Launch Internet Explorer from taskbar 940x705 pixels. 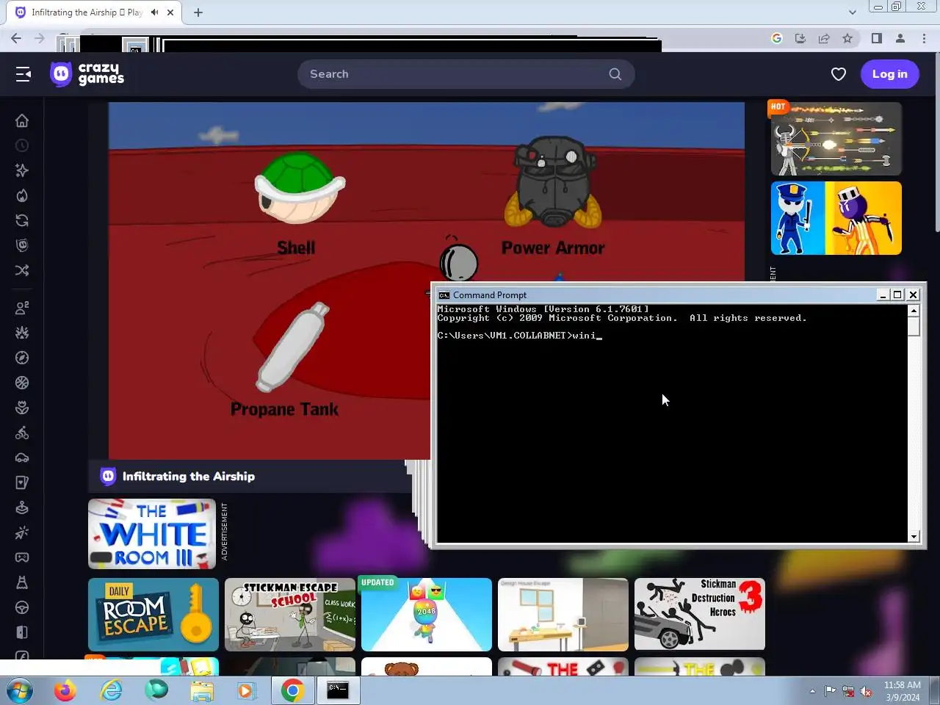click(x=111, y=691)
